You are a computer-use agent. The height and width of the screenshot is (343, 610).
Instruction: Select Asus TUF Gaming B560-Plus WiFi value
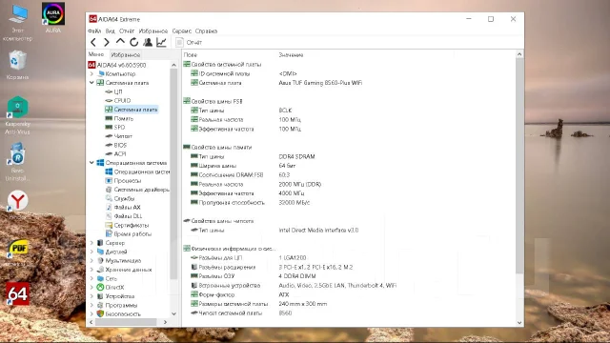tap(320, 83)
